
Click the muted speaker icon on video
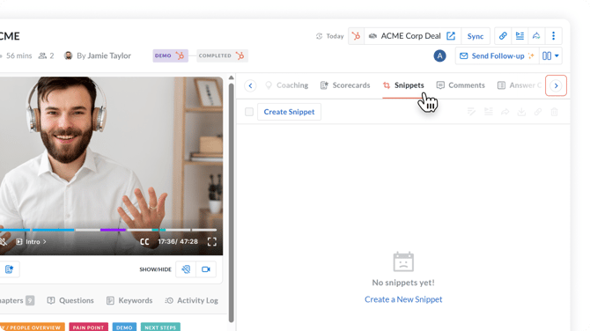[3, 241]
